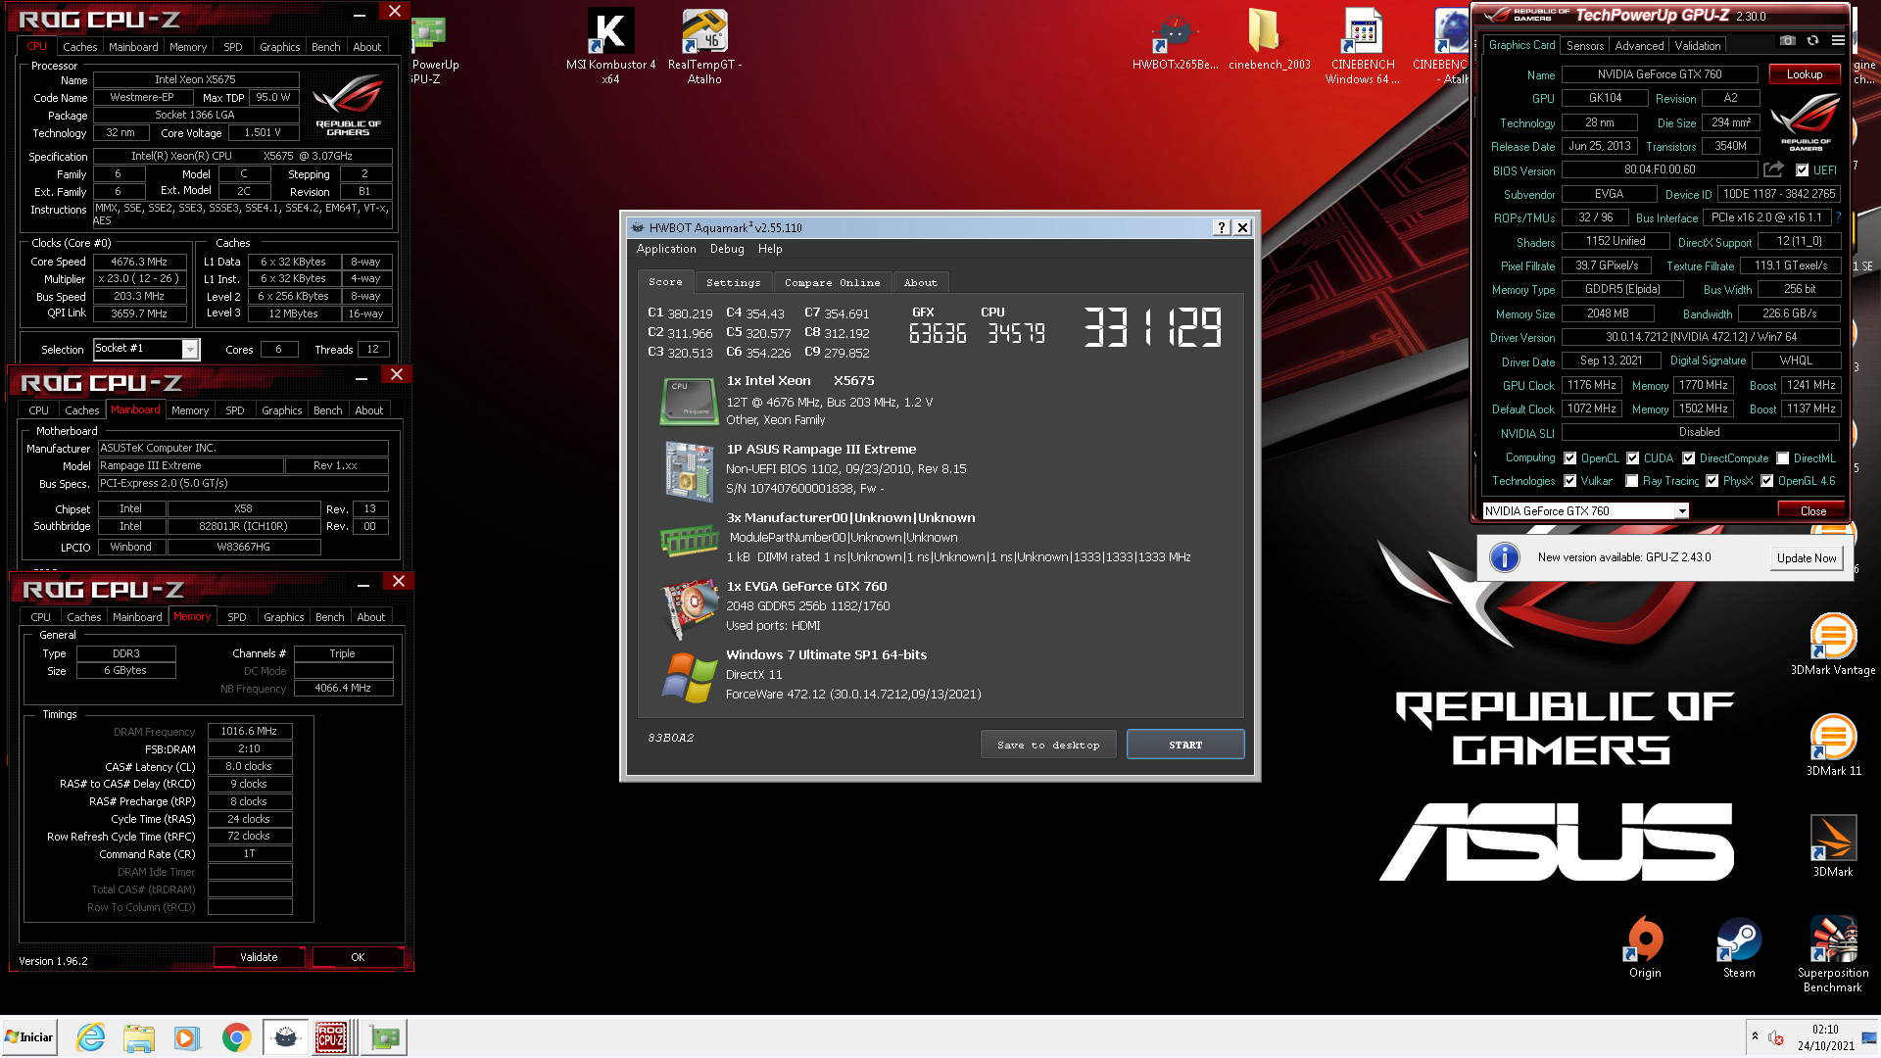Open the Help menu in Aquamark

770,249
